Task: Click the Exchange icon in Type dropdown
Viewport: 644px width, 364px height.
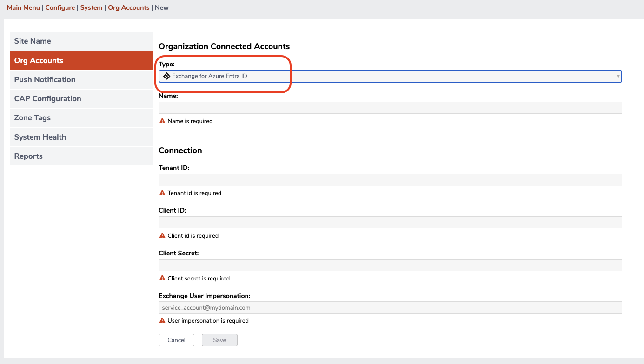Action: (x=166, y=76)
